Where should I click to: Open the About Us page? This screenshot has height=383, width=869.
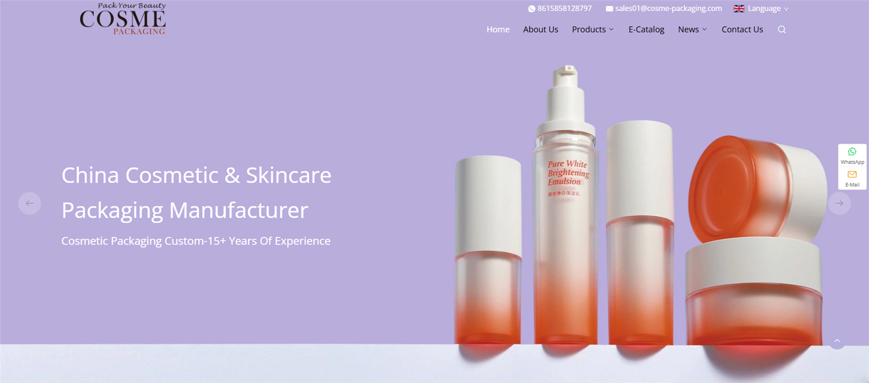(x=540, y=29)
